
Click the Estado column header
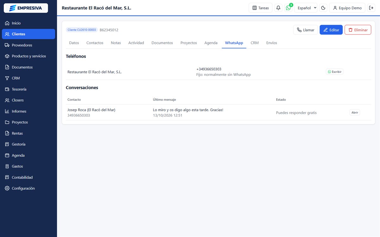pos(281,100)
